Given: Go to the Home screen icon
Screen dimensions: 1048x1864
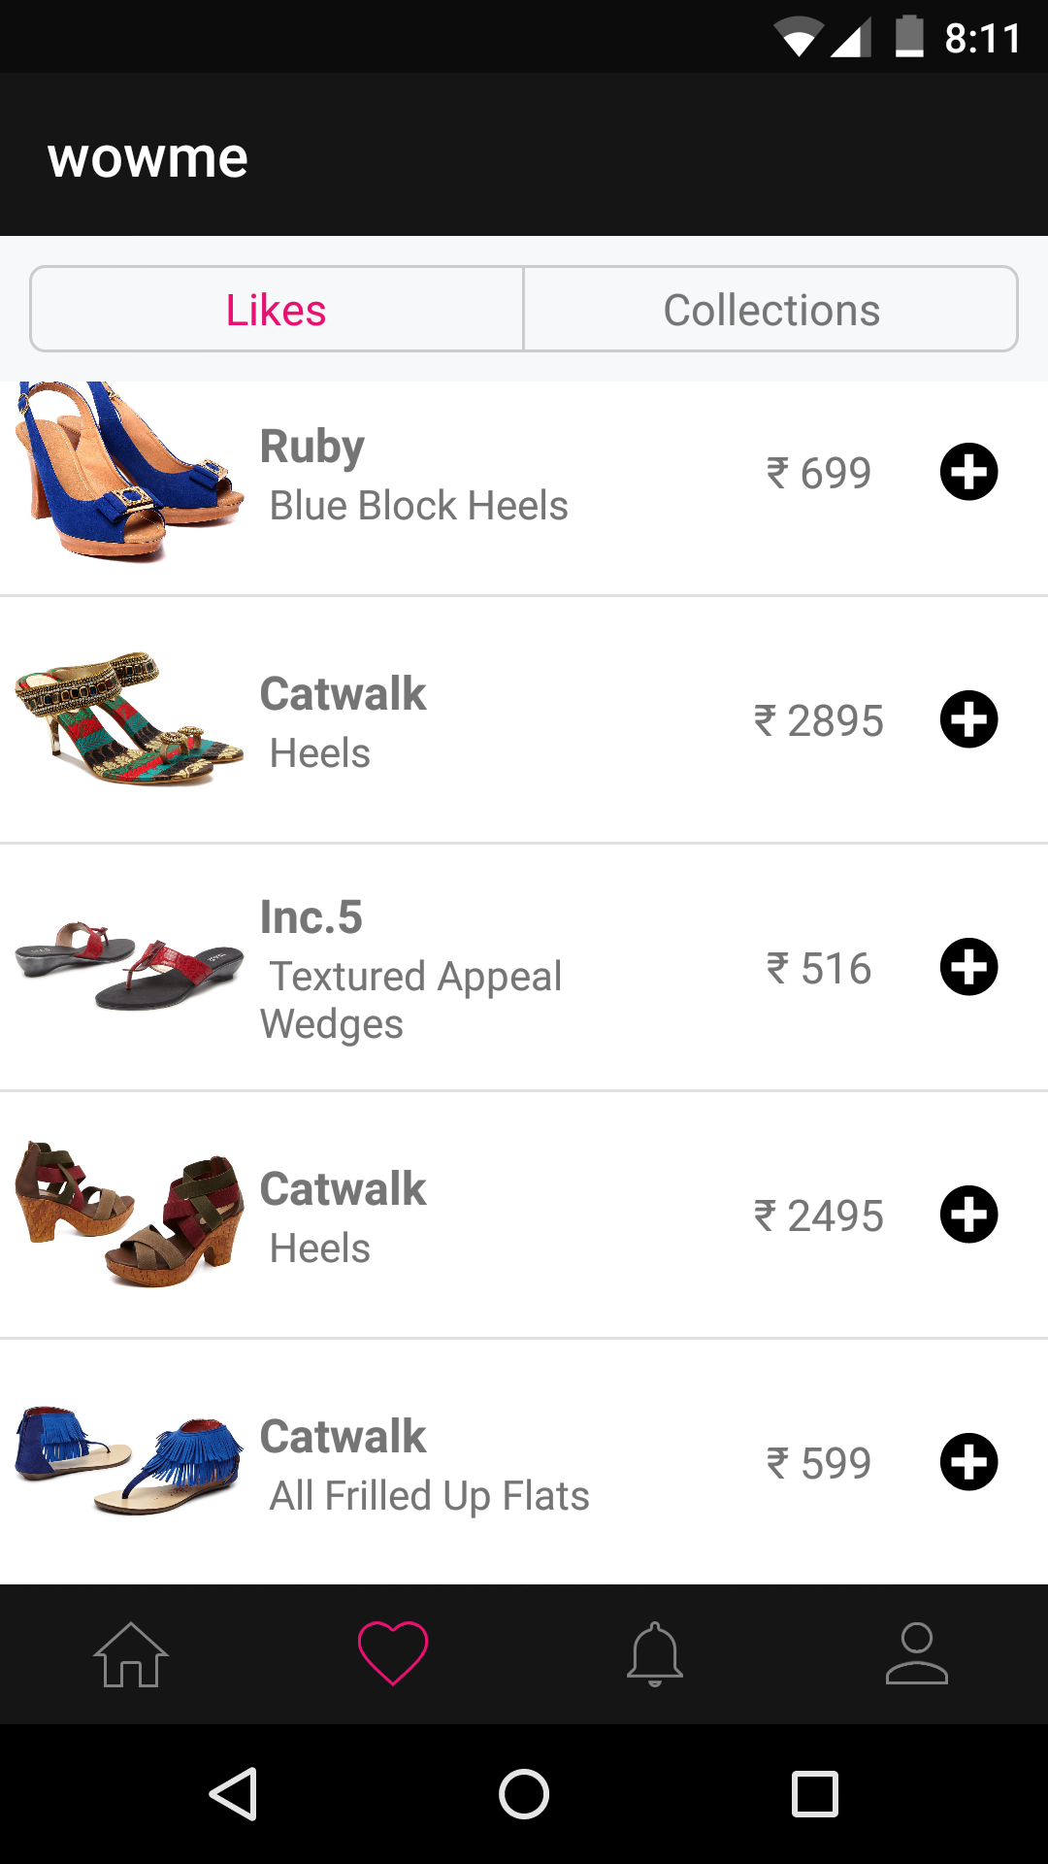Looking at the screenshot, I should 131,1654.
